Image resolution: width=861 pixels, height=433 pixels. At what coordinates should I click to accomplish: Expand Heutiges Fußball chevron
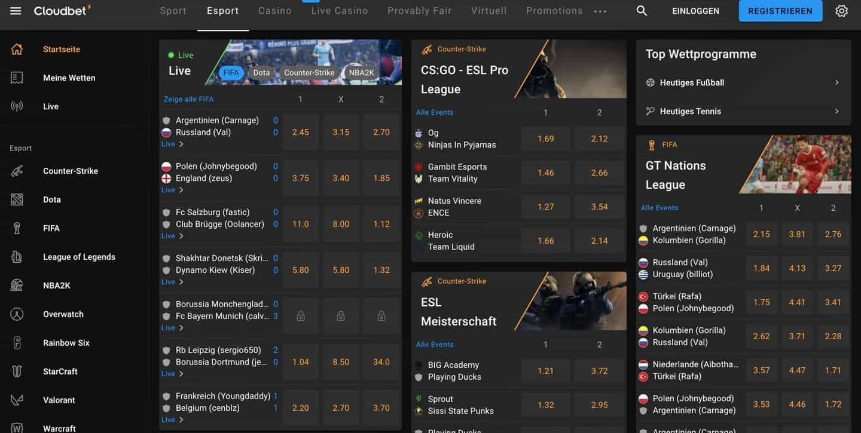pyautogui.click(x=836, y=82)
